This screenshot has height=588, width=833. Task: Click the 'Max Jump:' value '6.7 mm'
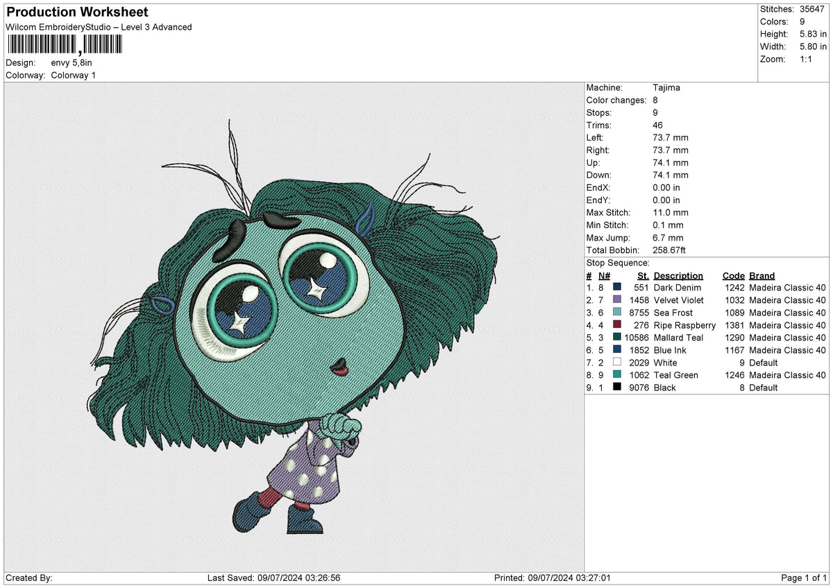coord(668,238)
